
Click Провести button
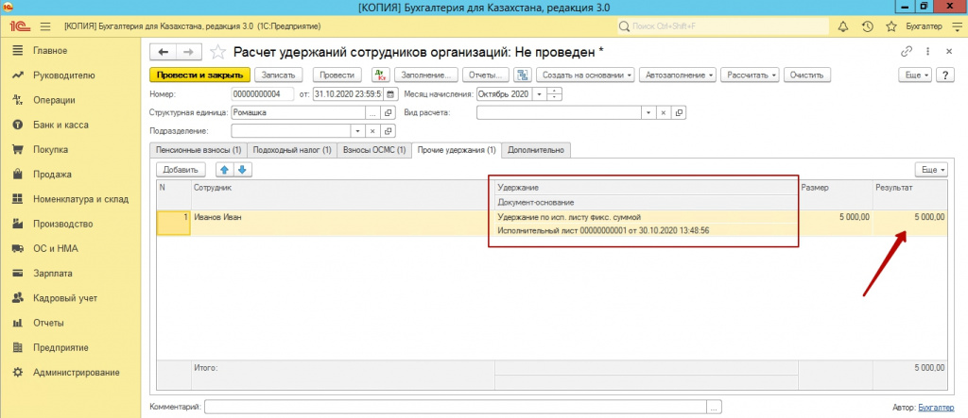(x=337, y=75)
